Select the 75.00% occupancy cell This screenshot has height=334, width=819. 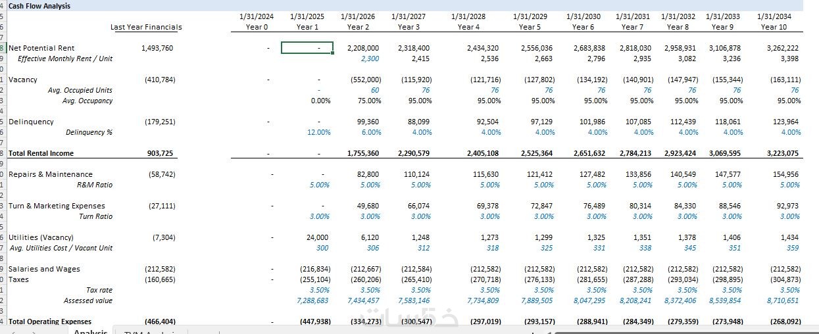[369, 101]
